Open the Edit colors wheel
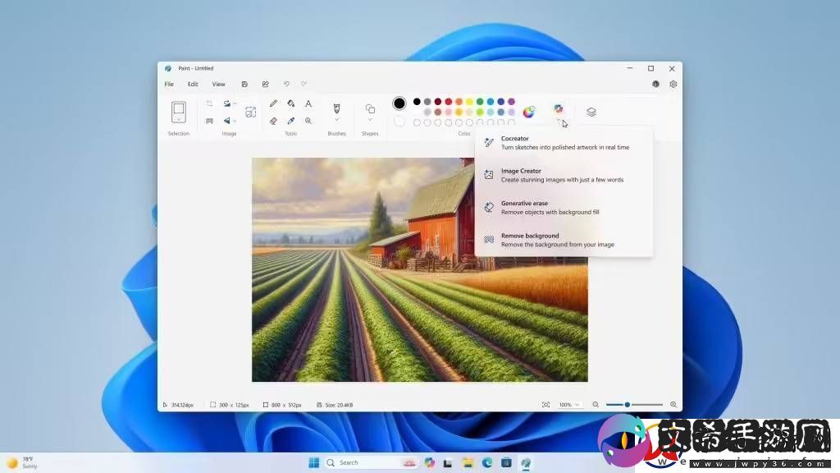 pos(529,112)
